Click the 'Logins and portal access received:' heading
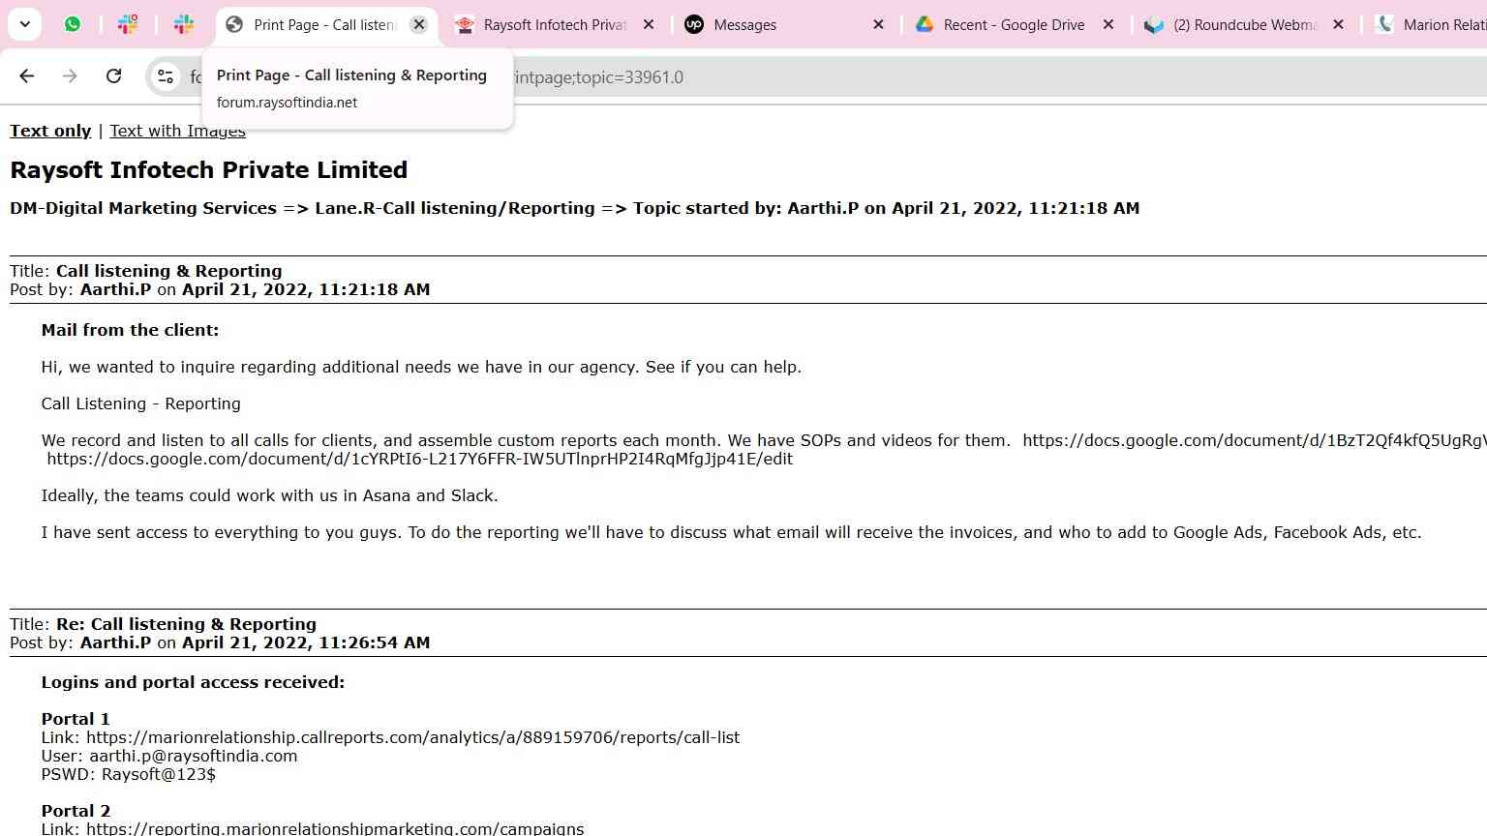The width and height of the screenshot is (1487, 836). point(193,682)
